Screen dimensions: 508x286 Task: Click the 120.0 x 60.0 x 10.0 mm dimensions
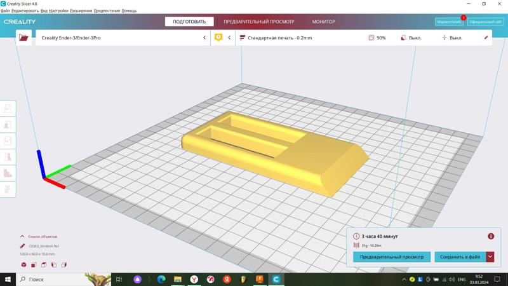(37, 254)
